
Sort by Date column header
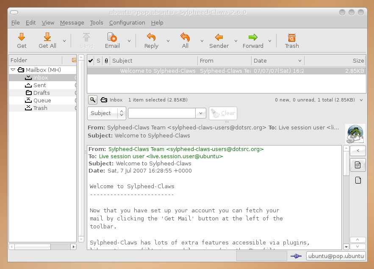point(277,61)
